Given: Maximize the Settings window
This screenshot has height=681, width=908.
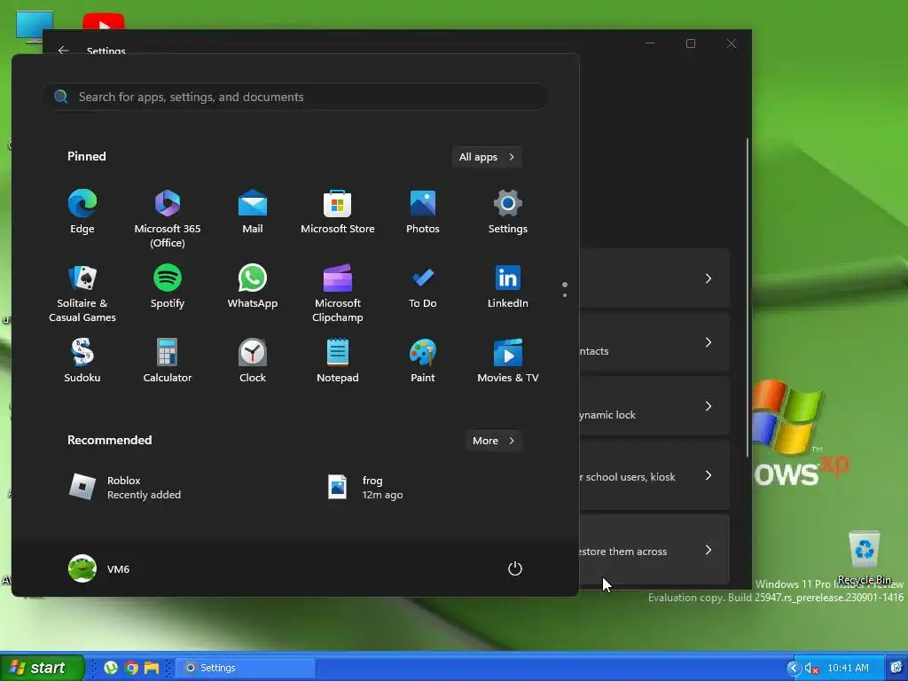Looking at the screenshot, I should pos(690,43).
